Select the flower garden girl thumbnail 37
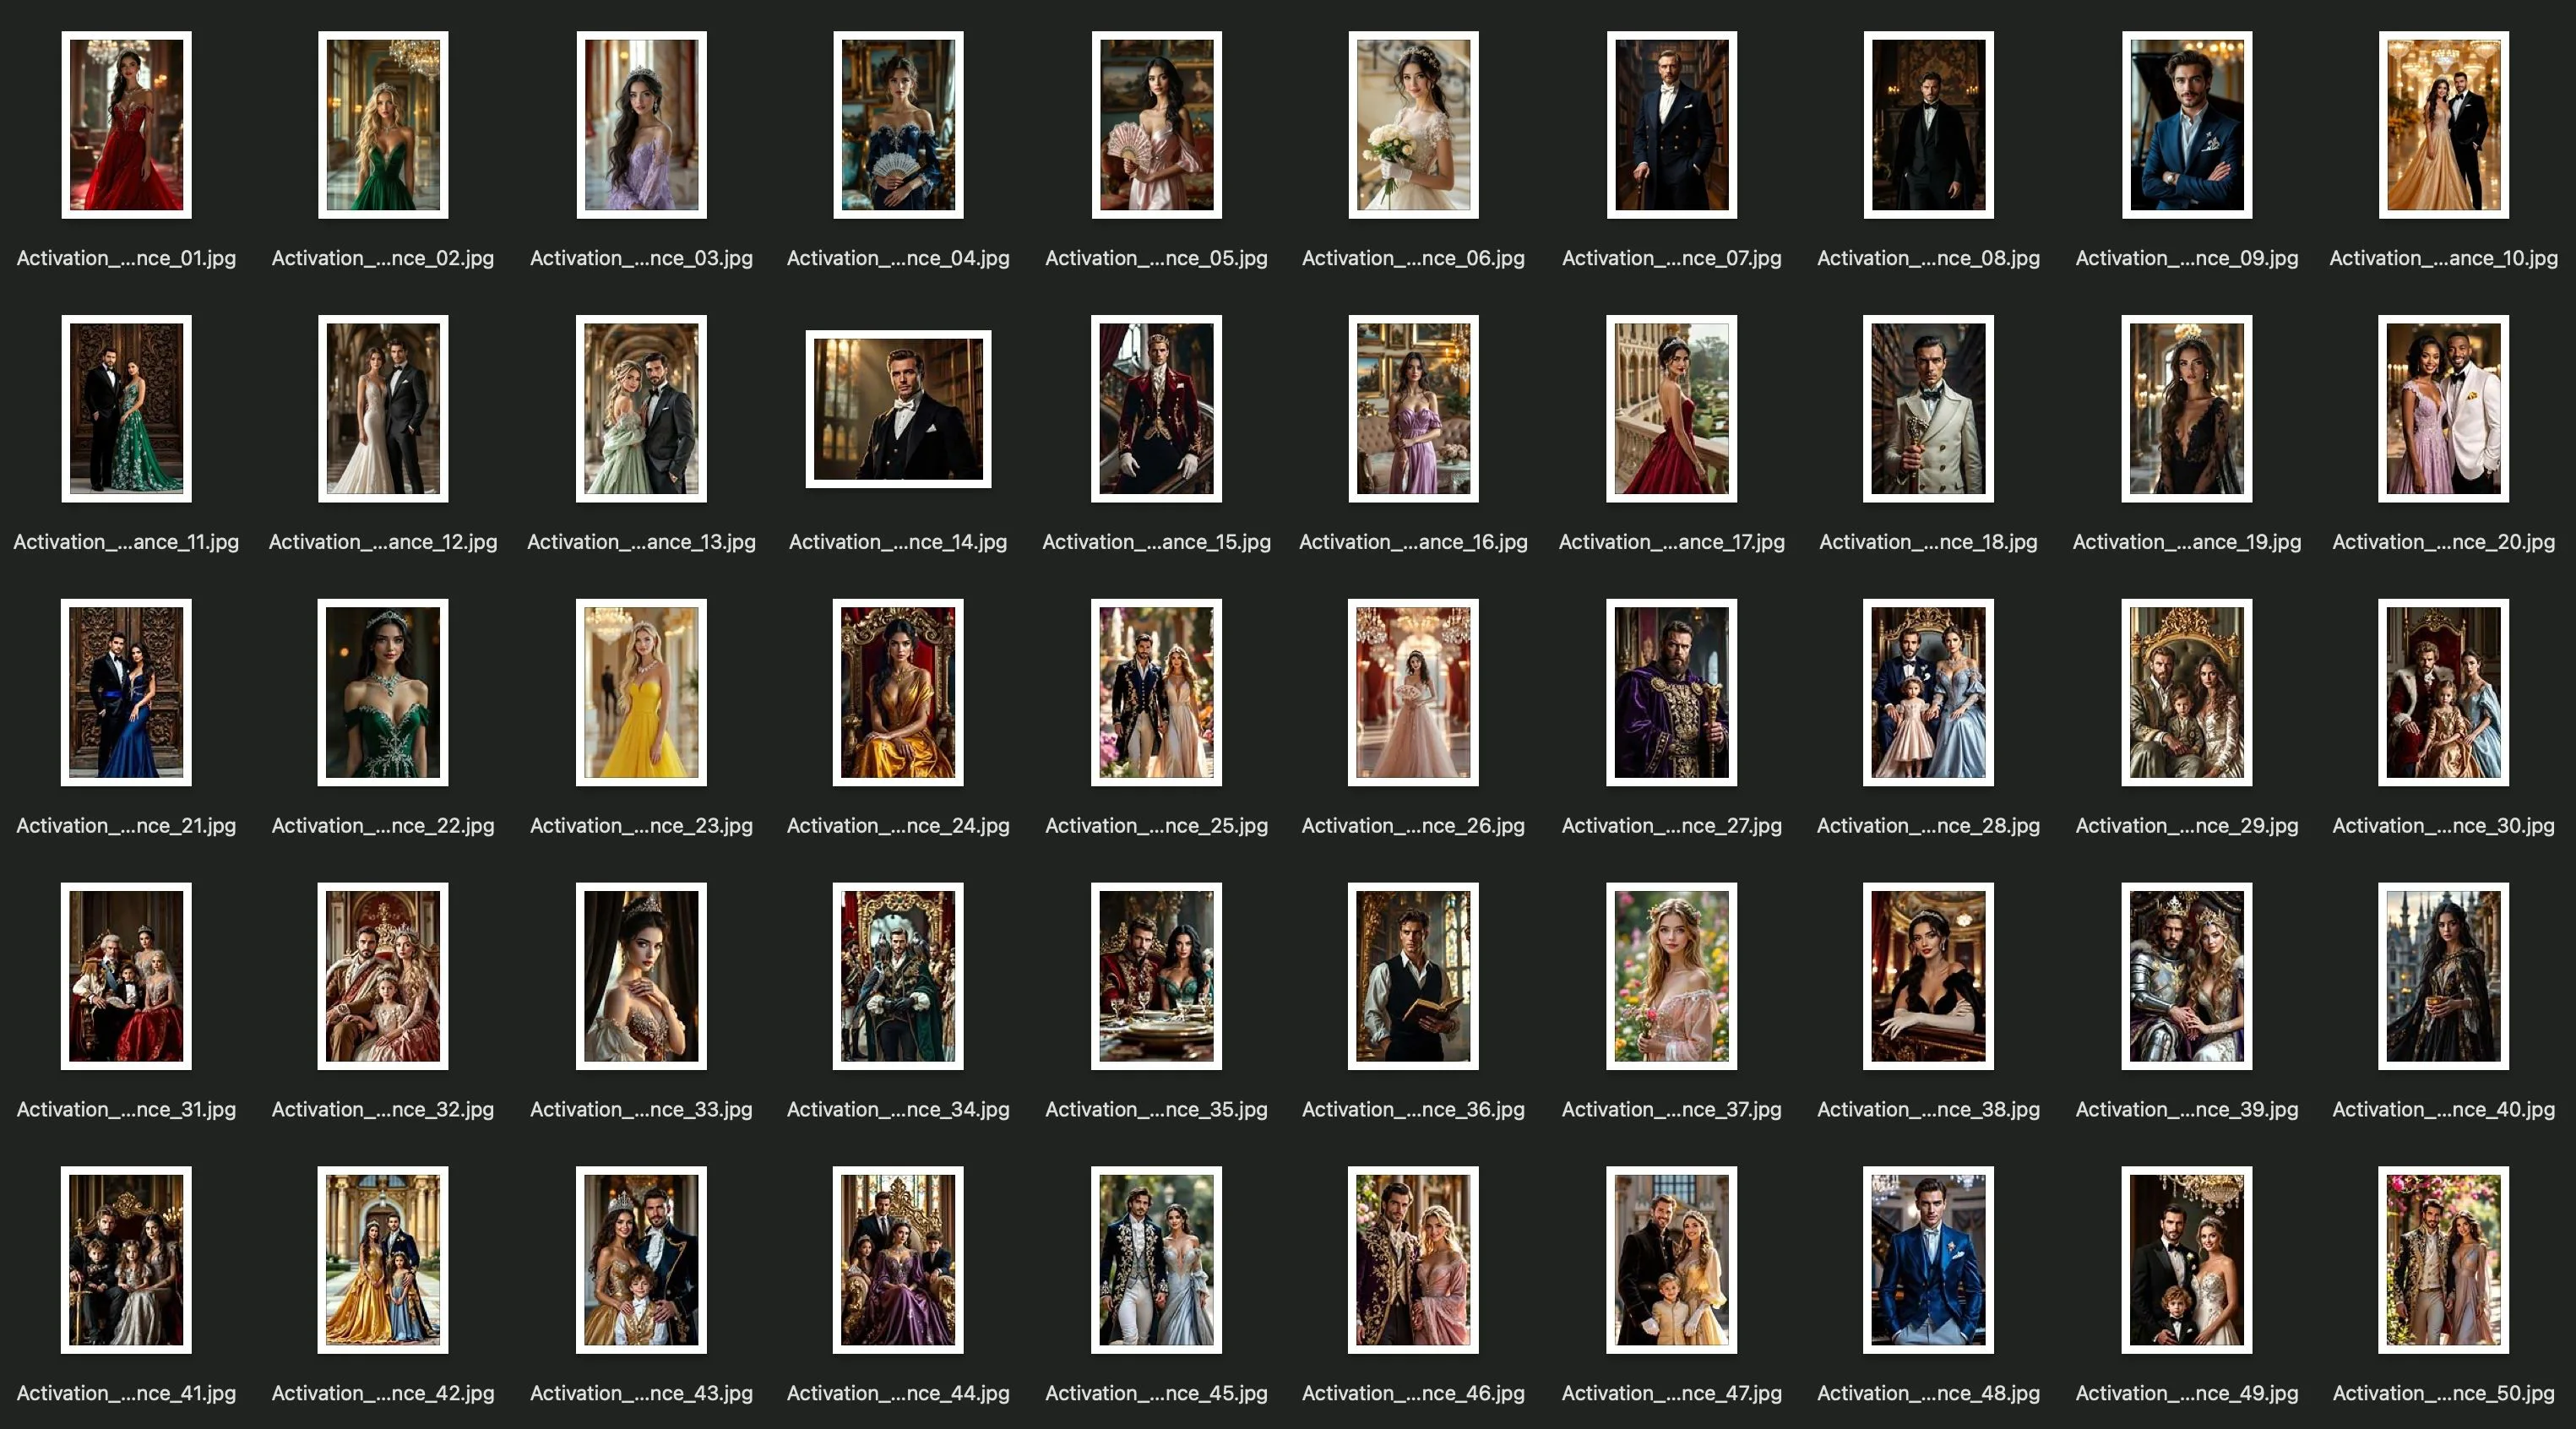2576x1429 pixels. pos(1671,976)
